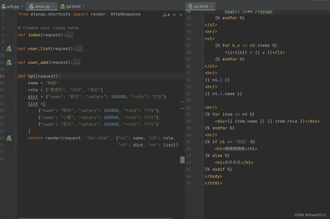Open related template icon beside def user_add

[9, 62]
